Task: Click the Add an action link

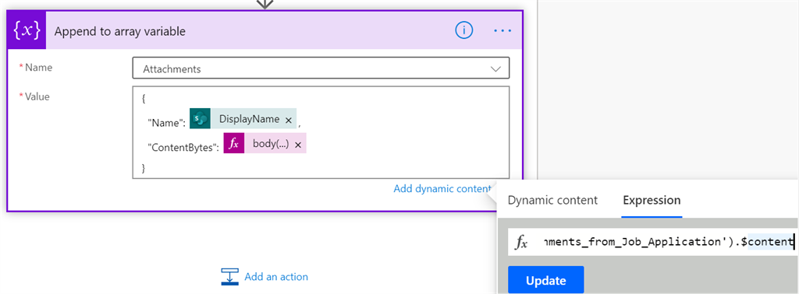Action: point(276,277)
